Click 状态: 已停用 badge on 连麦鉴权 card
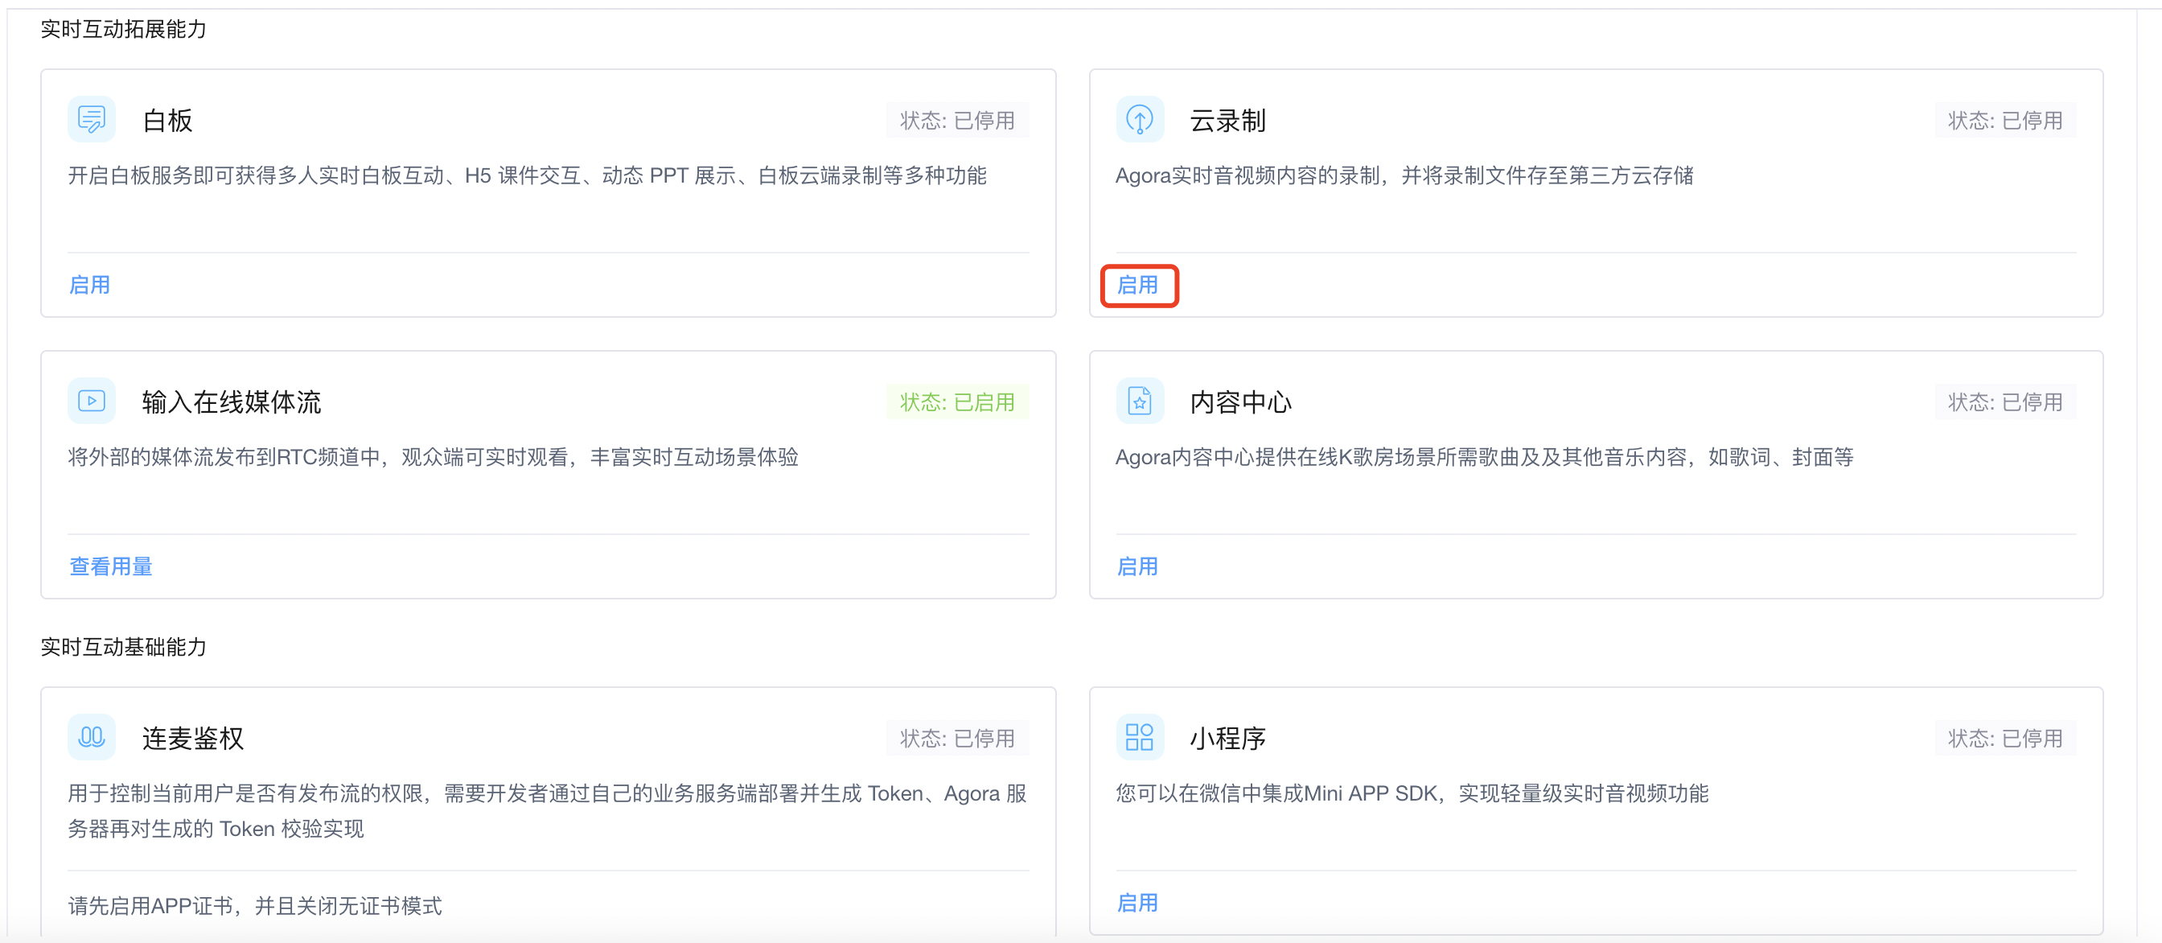This screenshot has width=2162, height=943. [x=958, y=737]
